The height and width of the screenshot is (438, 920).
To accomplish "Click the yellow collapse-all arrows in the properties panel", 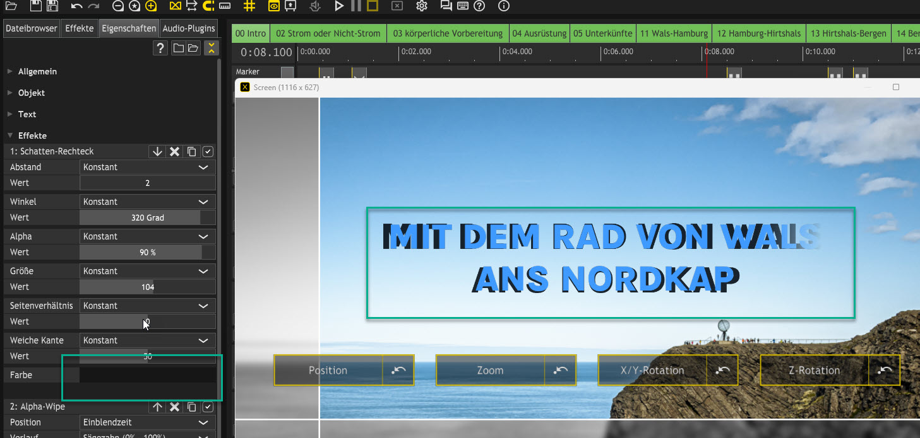I will [x=211, y=48].
